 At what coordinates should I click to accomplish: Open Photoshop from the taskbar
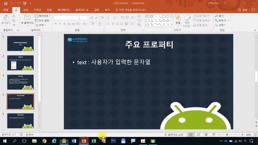tap(113, 141)
